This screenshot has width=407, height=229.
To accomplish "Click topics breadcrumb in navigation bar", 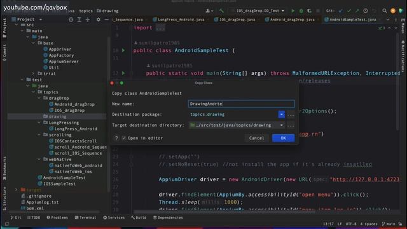I will click(86, 11).
